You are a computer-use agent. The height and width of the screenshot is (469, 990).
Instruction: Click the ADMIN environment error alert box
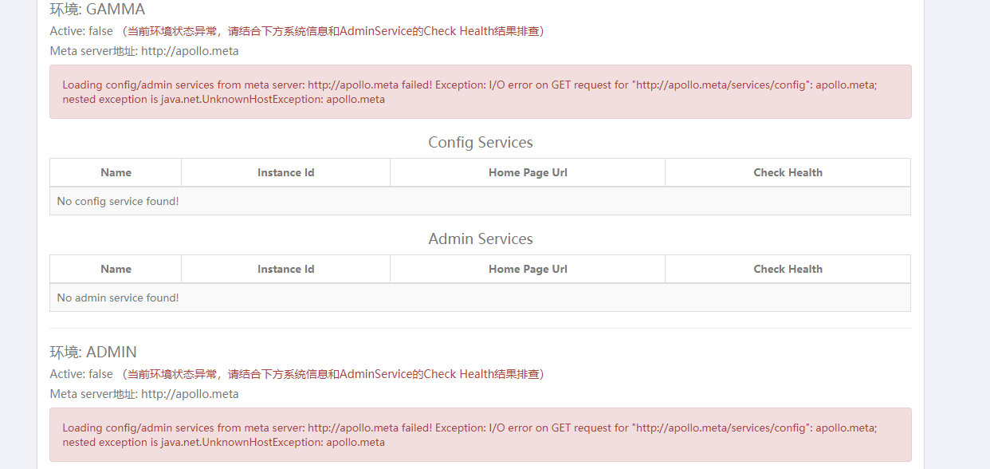(479, 435)
